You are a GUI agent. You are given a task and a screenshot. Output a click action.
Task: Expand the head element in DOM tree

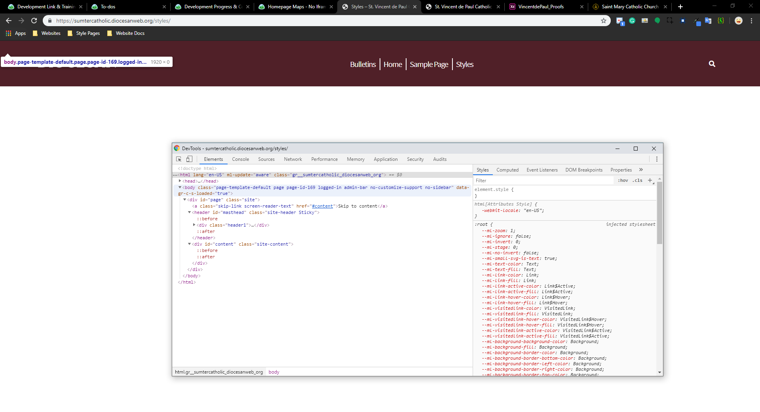pyautogui.click(x=180, y=181)
